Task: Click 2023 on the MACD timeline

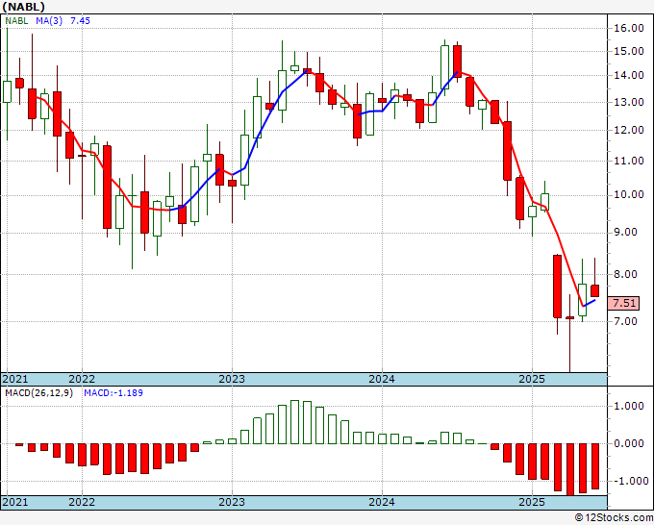Action: 232,502
